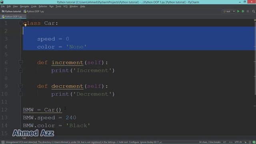Open the Navigate menu

point(24,6)
